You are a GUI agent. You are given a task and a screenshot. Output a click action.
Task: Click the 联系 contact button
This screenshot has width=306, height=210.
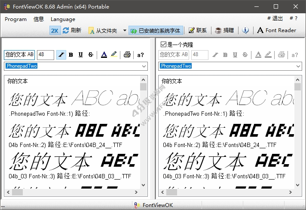pyautogui.click(x=198, y=30)
